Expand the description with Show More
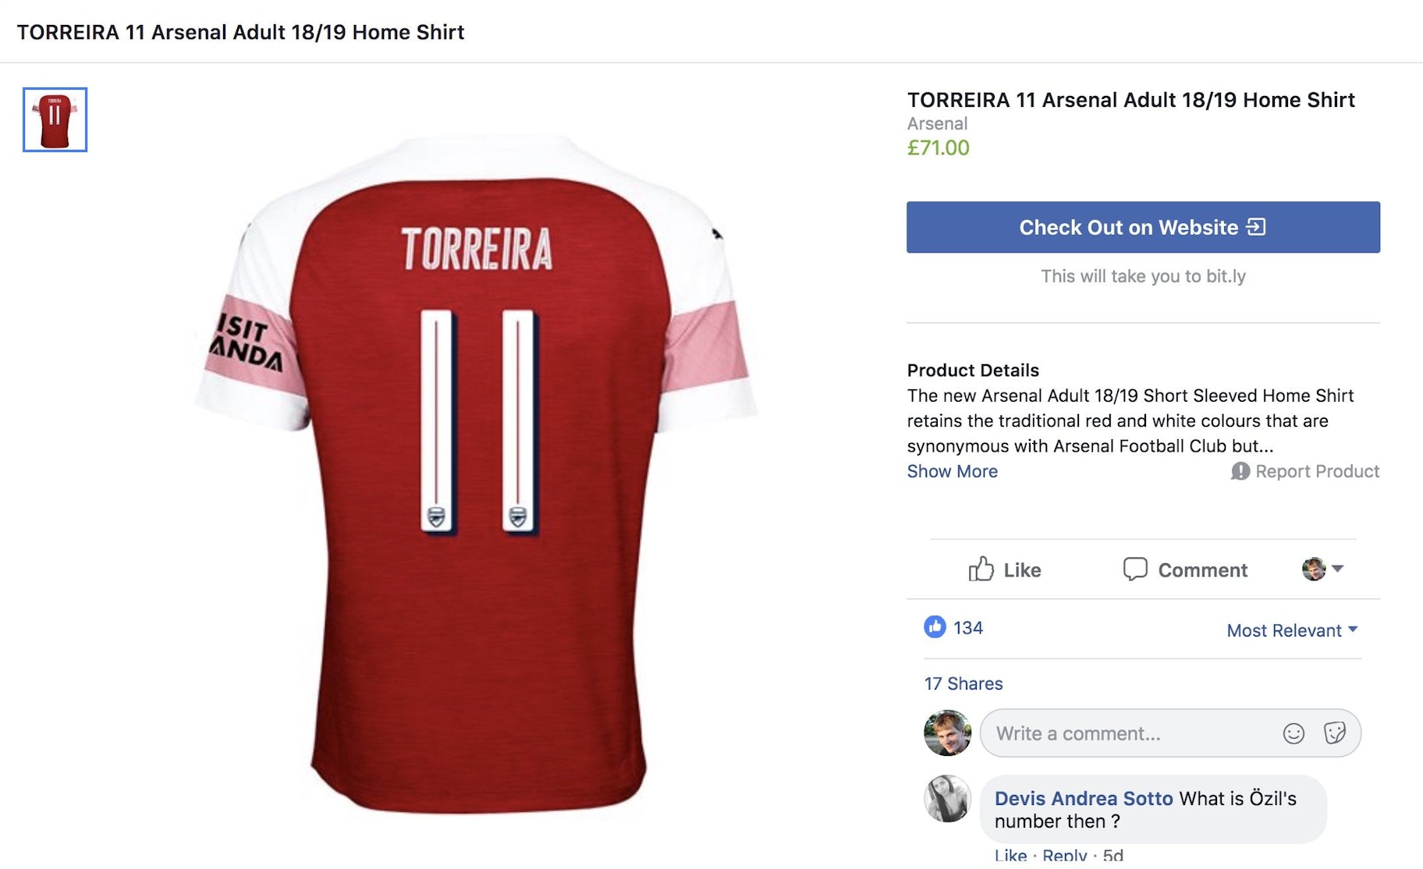1423x869 pixels. [x=952, y=471]
